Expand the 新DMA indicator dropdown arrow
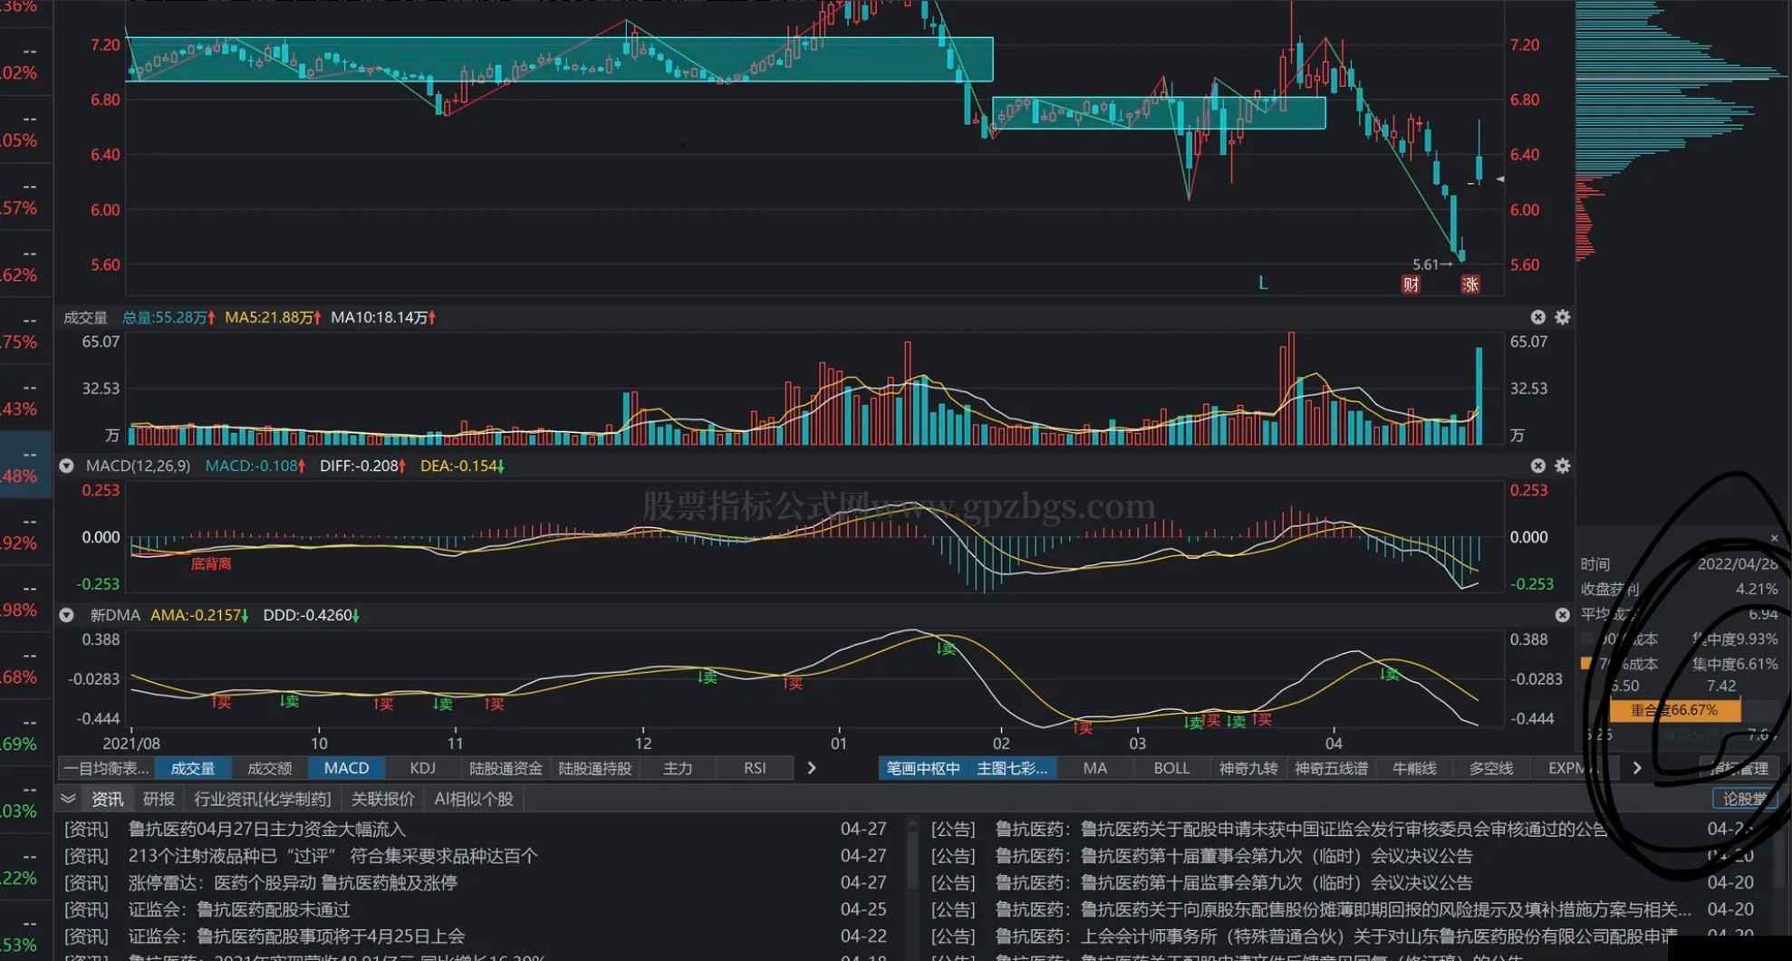This screenshot has width=1792, height=961. (x=66, y=615)
